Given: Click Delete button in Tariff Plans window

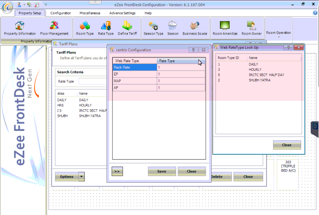Looking at the screenshot, I should click(x=221, y=177).
